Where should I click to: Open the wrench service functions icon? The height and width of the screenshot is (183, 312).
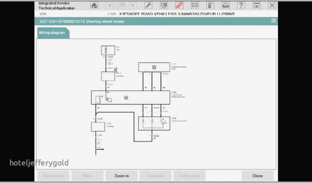[148, 5]
